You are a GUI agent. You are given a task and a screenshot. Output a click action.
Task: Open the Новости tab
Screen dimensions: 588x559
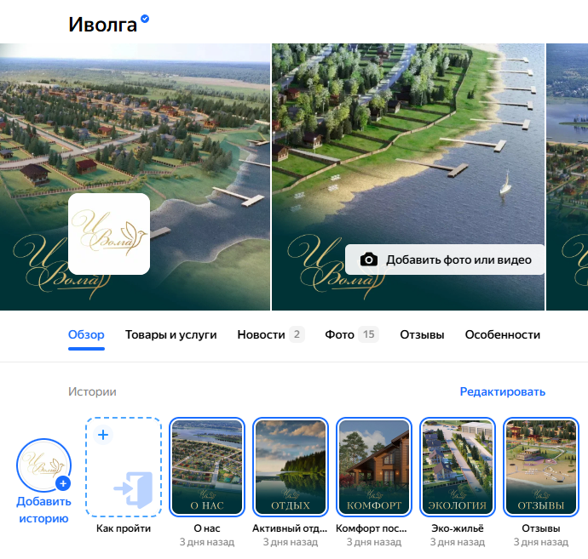tap(262, 334)
